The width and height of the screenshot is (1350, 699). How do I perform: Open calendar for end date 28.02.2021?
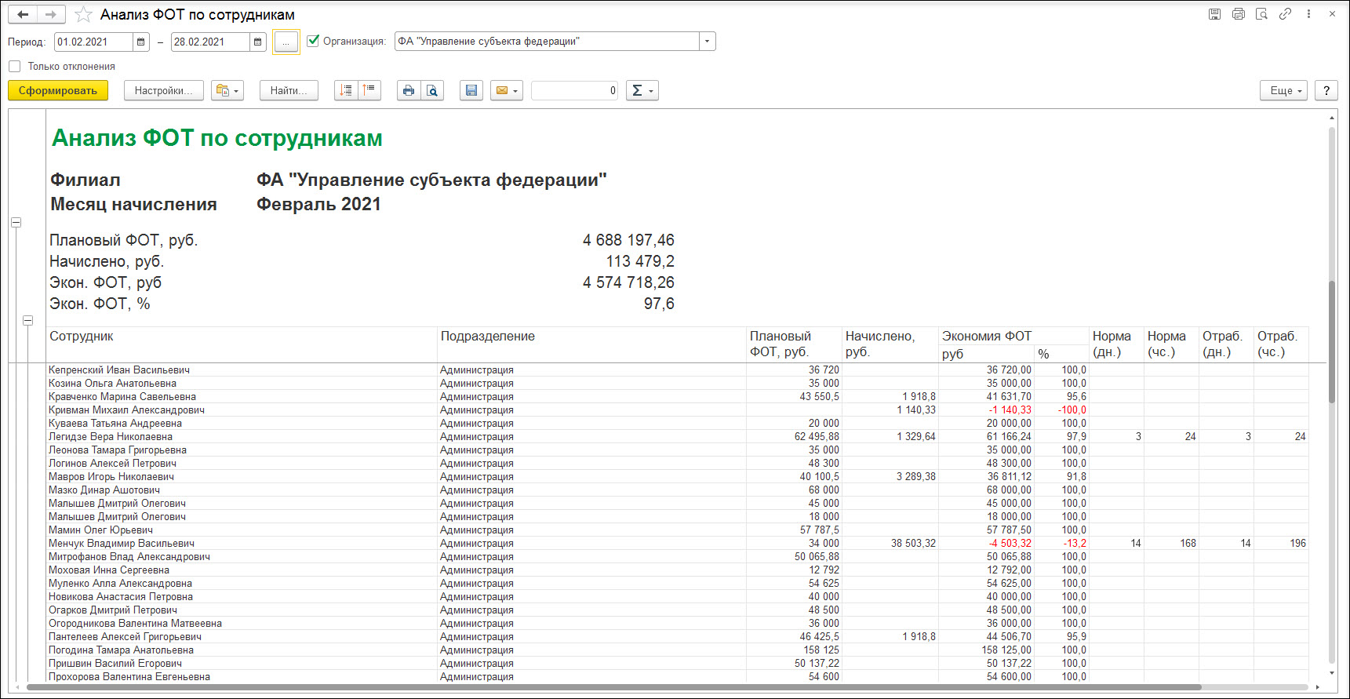[x=257, y=42]
